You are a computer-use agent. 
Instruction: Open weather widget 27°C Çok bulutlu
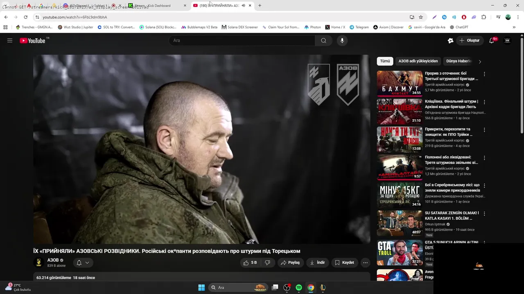click(18, 287)
